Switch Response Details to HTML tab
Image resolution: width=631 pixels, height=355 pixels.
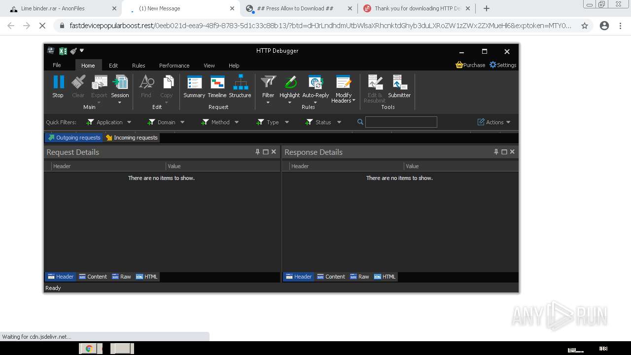point(385,277)
